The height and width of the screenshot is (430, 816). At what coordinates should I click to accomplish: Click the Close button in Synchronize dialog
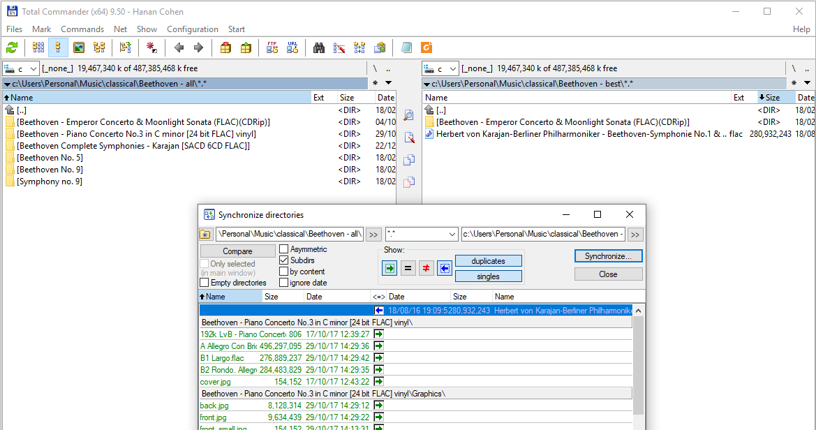pyautogui.click(x=609, y=274)
